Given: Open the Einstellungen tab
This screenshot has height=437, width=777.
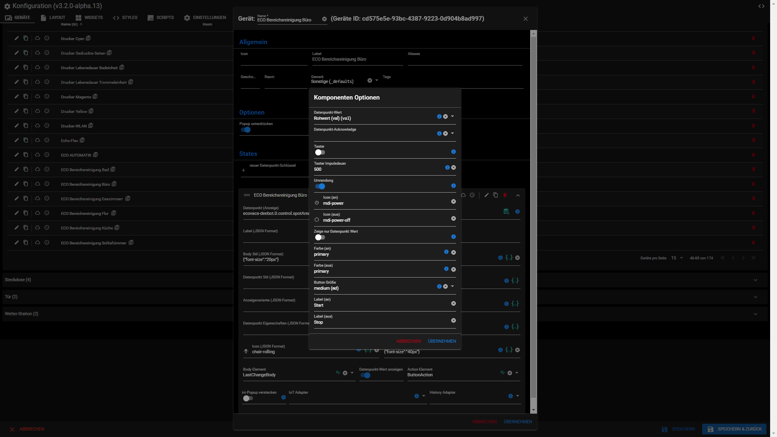Looking at the screenshot, I should pyautogui.click(x=205, y=17).
